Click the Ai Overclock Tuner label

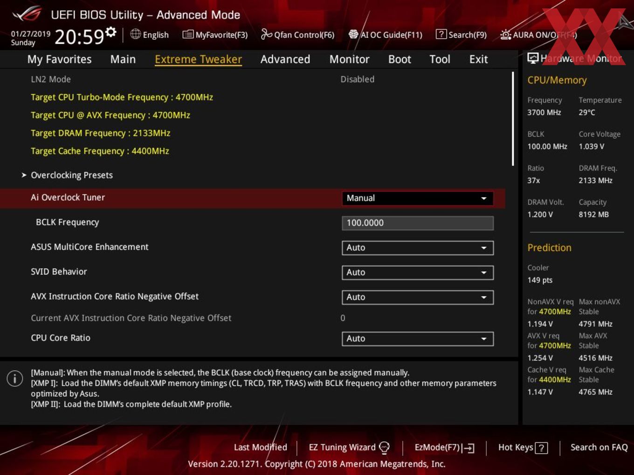coord(68,197)
